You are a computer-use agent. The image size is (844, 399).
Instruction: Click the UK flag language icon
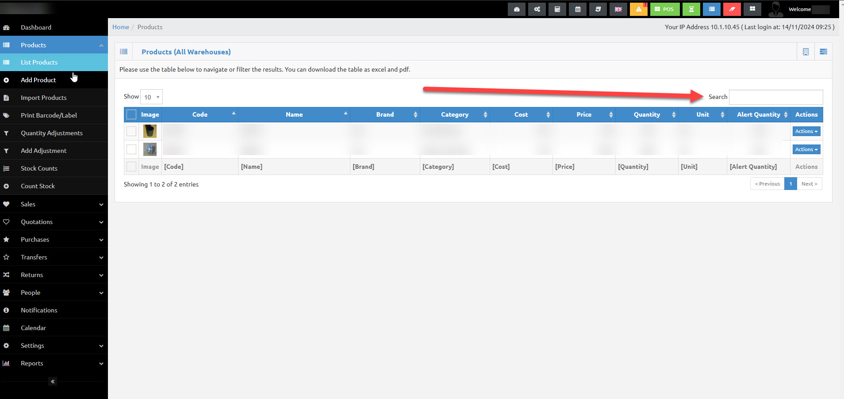point(618,9)
